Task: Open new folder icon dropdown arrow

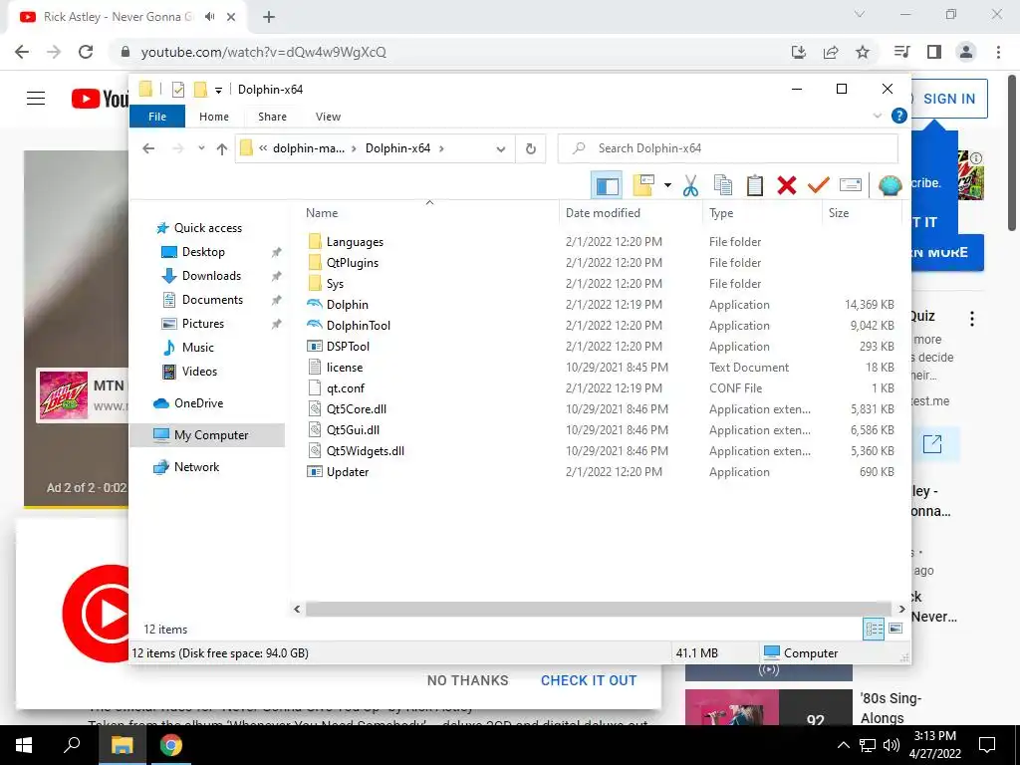Action: click(667, 185)
